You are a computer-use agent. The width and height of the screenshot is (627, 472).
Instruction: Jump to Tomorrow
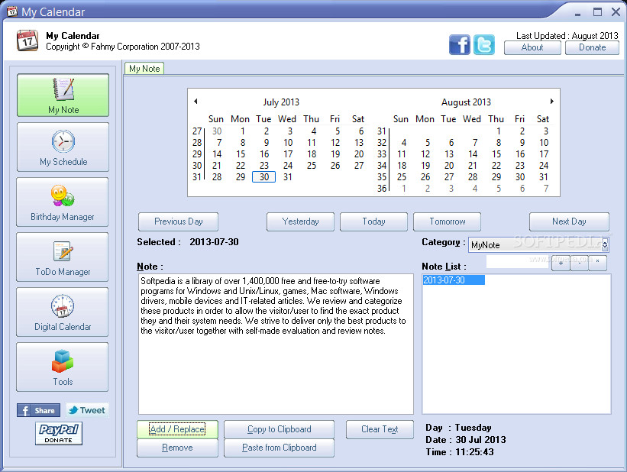coord(447,221)
